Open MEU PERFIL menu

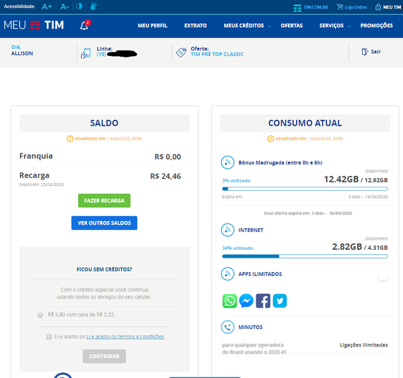pos(152,25)
